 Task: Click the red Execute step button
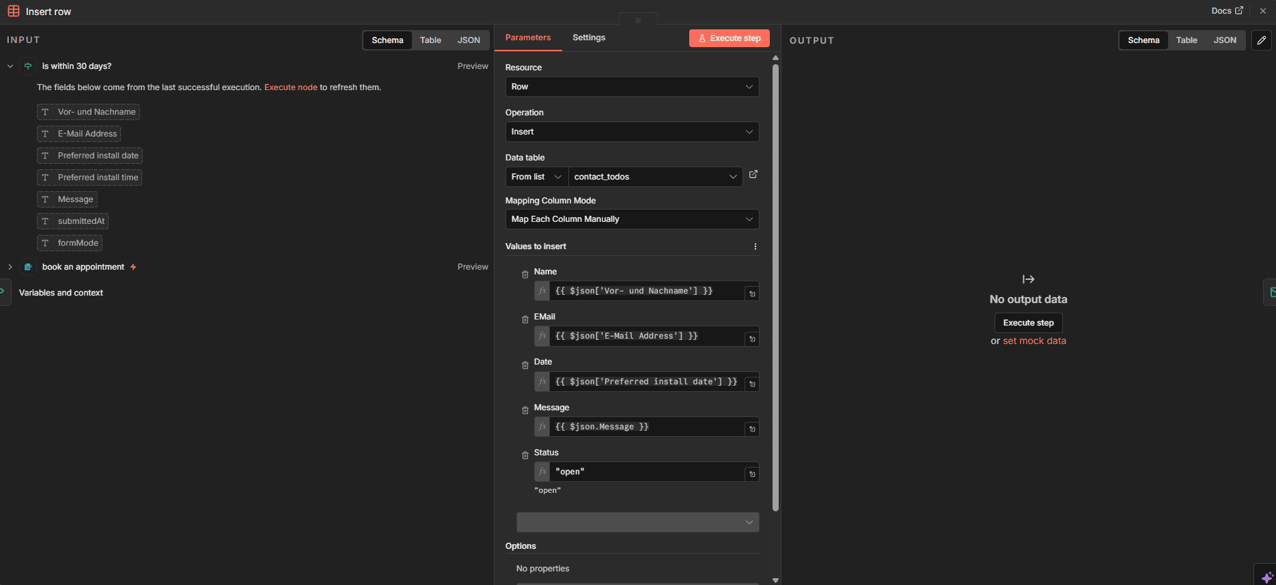click(x=729, y=38)
